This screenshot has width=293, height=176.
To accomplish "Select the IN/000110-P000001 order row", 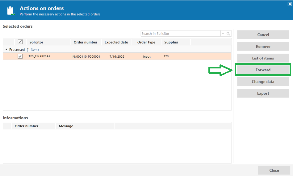I will [x=117, y=56].
